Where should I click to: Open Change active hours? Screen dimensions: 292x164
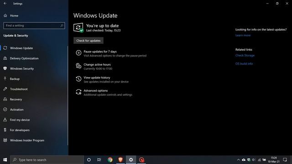94,67
